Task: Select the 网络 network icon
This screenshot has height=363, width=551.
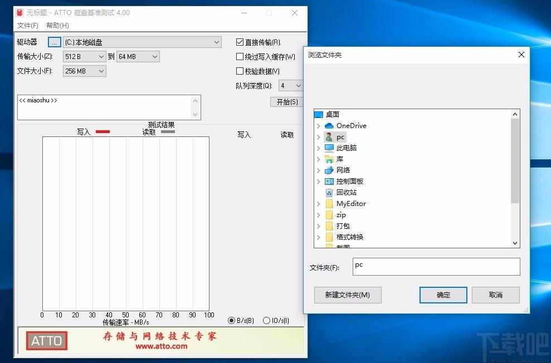Action: click(x=329, y=170)
